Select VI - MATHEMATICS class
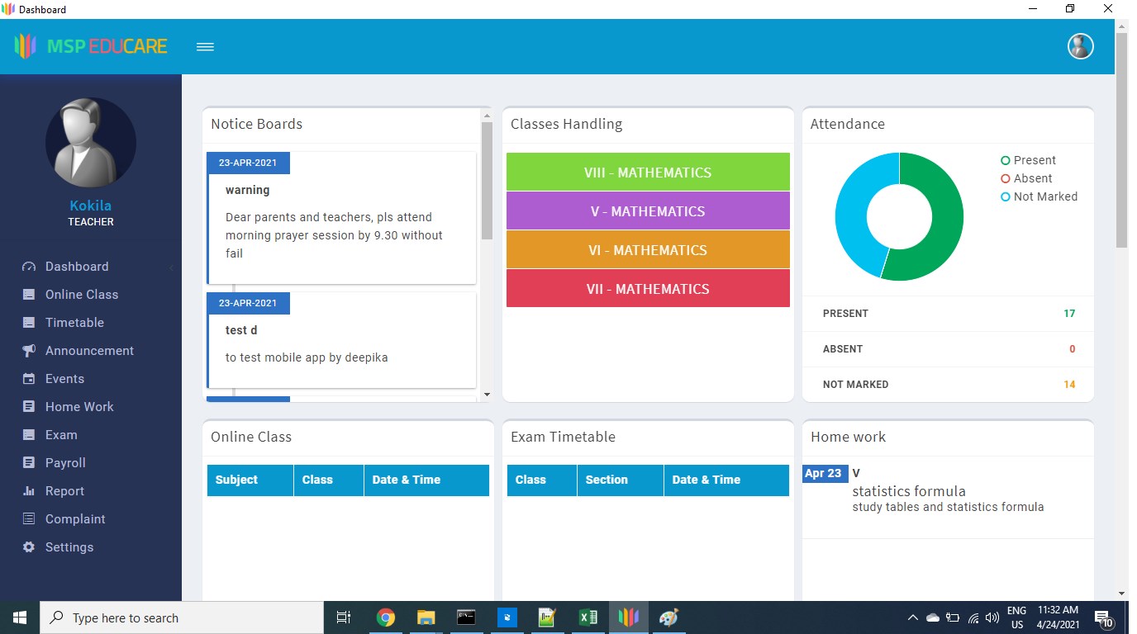Screen dimensions: 1137x634 [648, 250]
